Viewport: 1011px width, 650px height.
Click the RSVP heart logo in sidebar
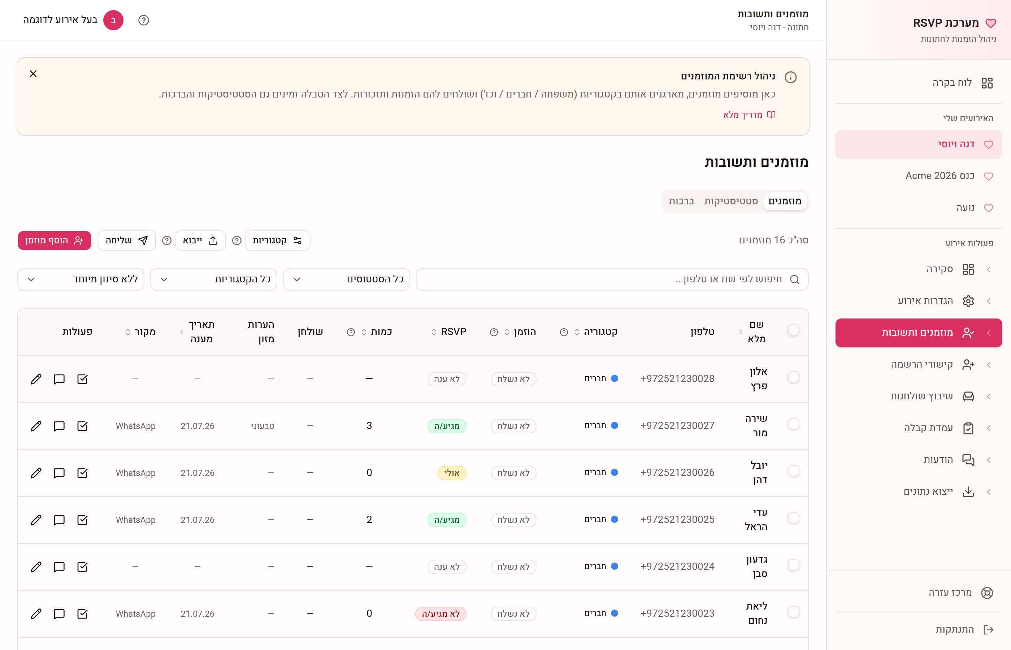[x=990, y=23]
